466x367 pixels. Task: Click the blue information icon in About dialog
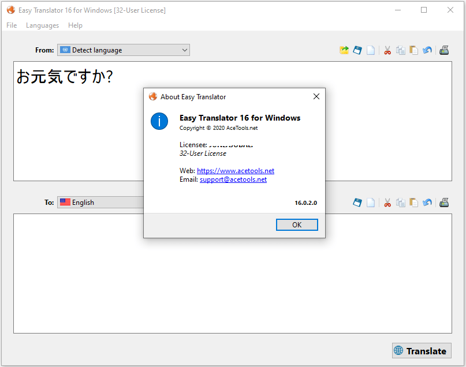tap(159, 121)
